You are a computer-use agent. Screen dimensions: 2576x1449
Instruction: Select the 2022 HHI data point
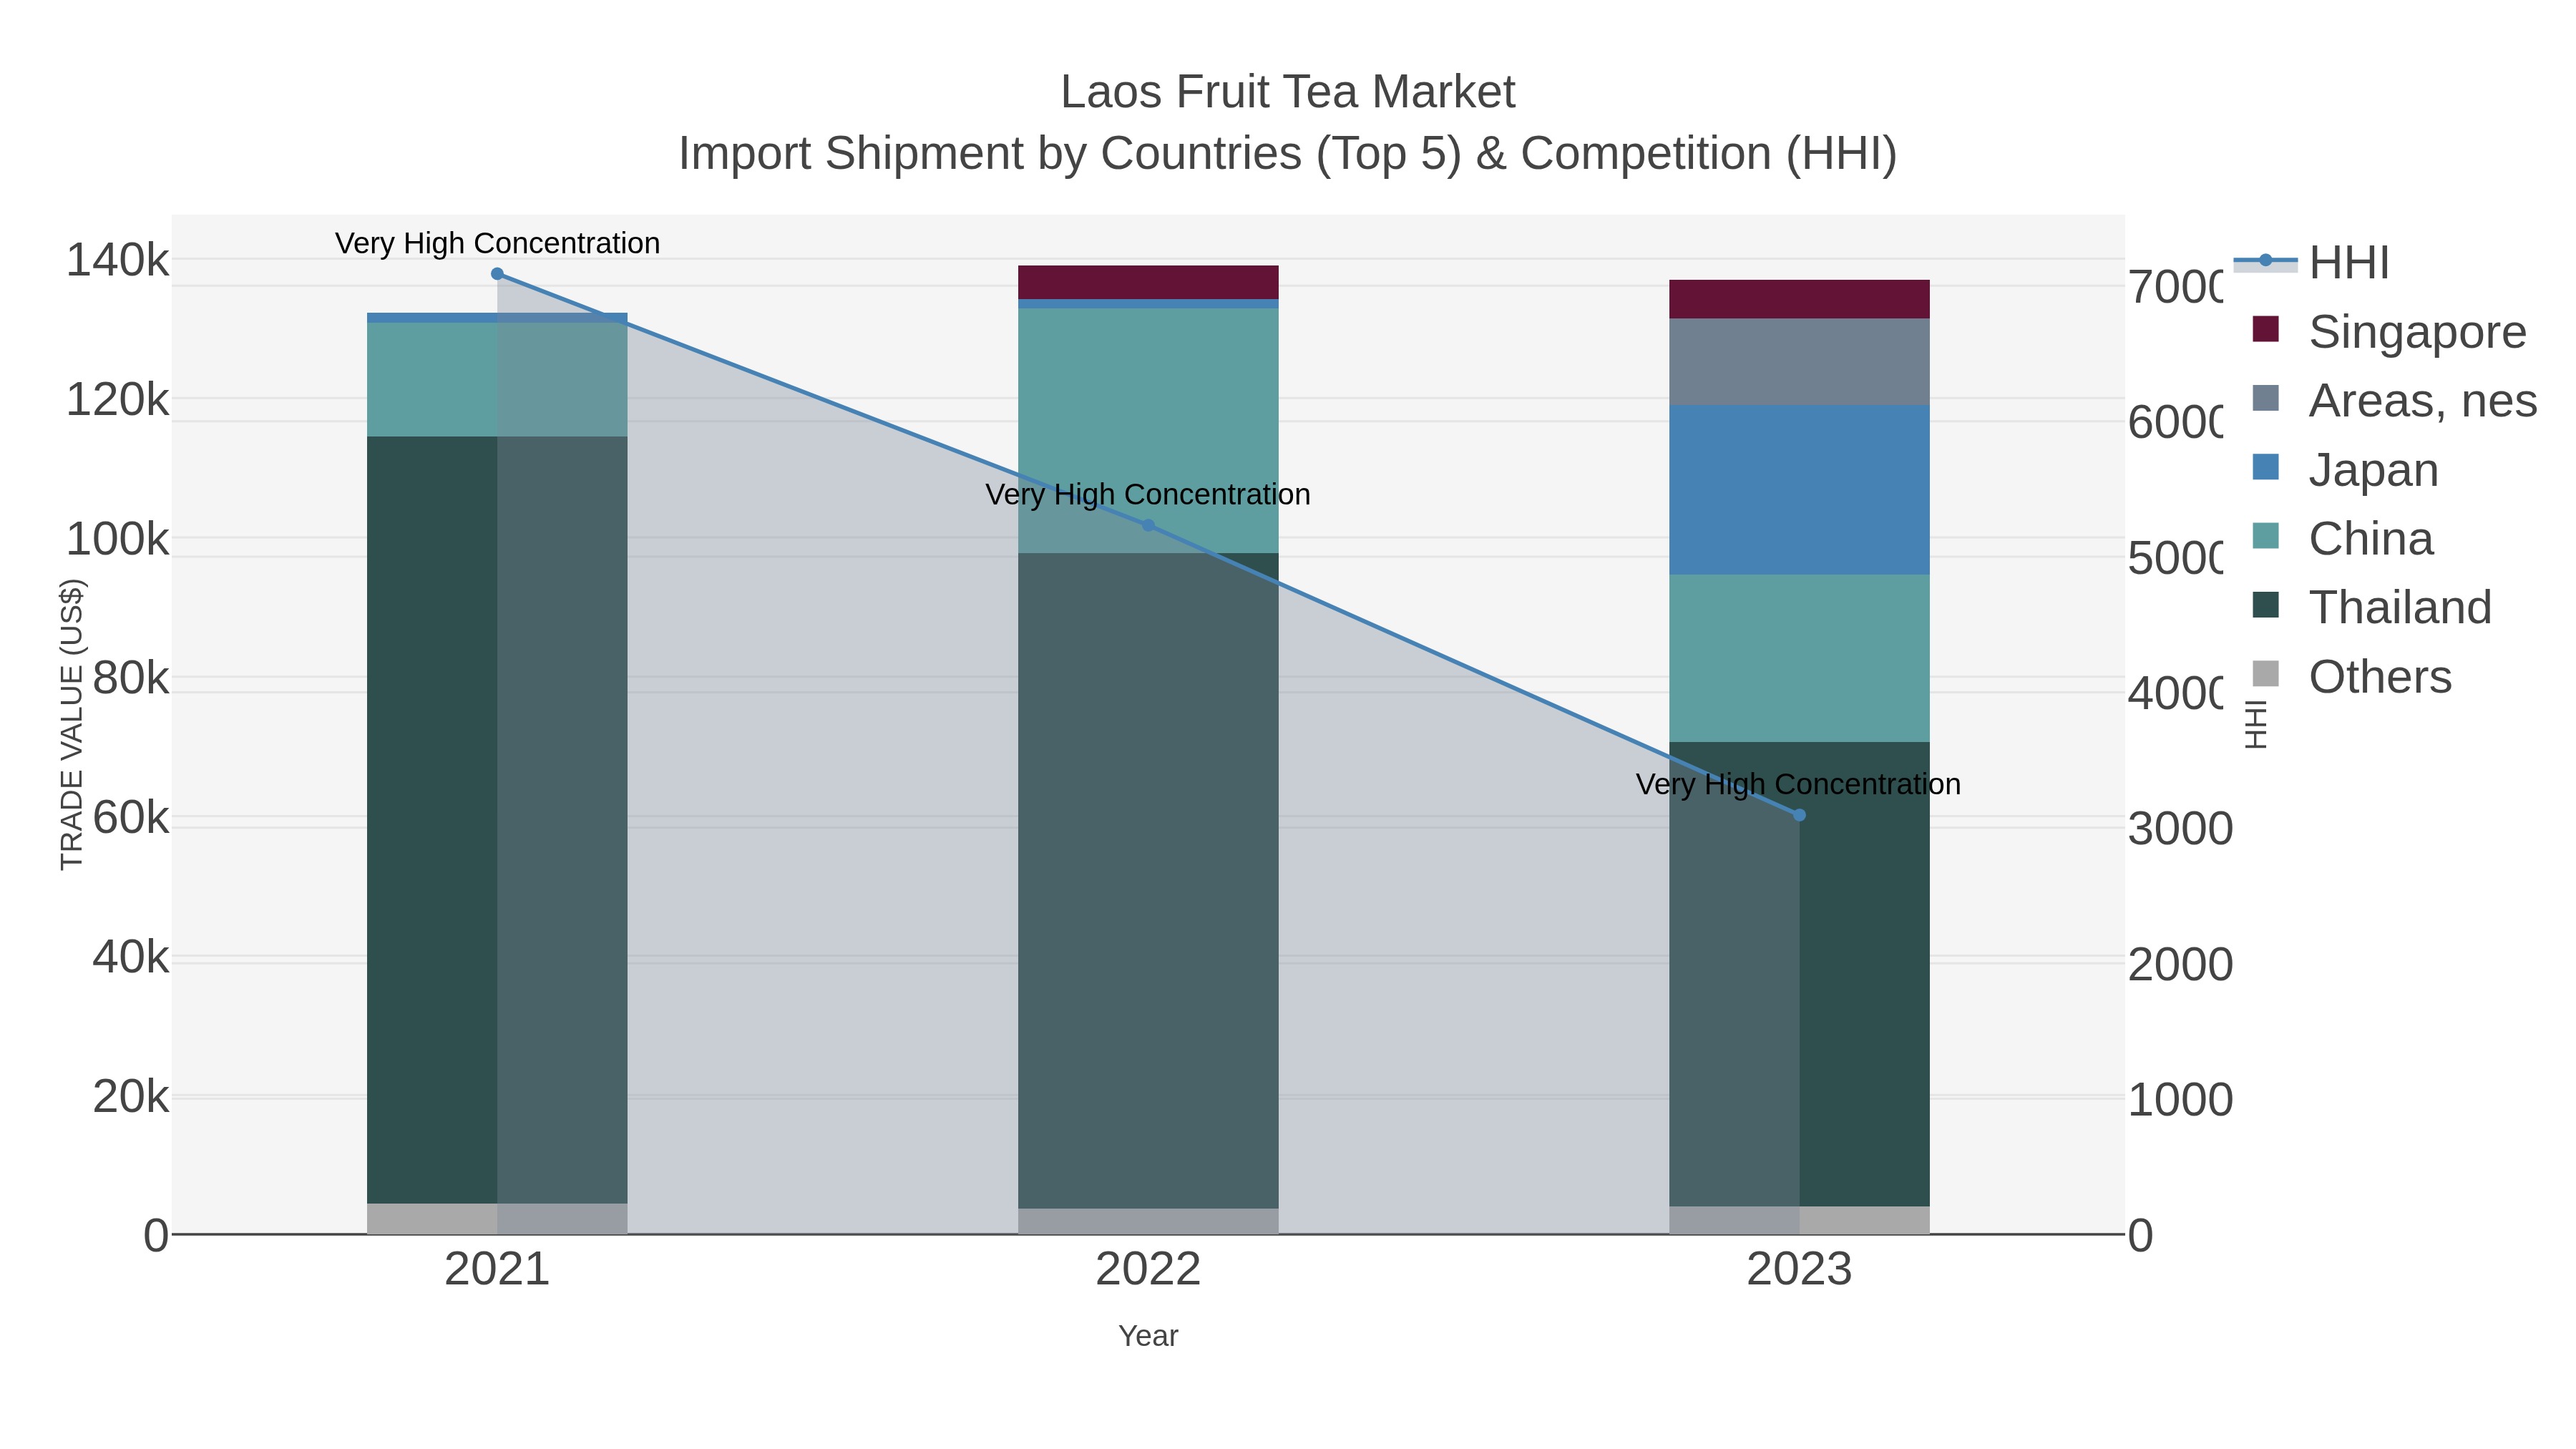(x=1148, y=525)
